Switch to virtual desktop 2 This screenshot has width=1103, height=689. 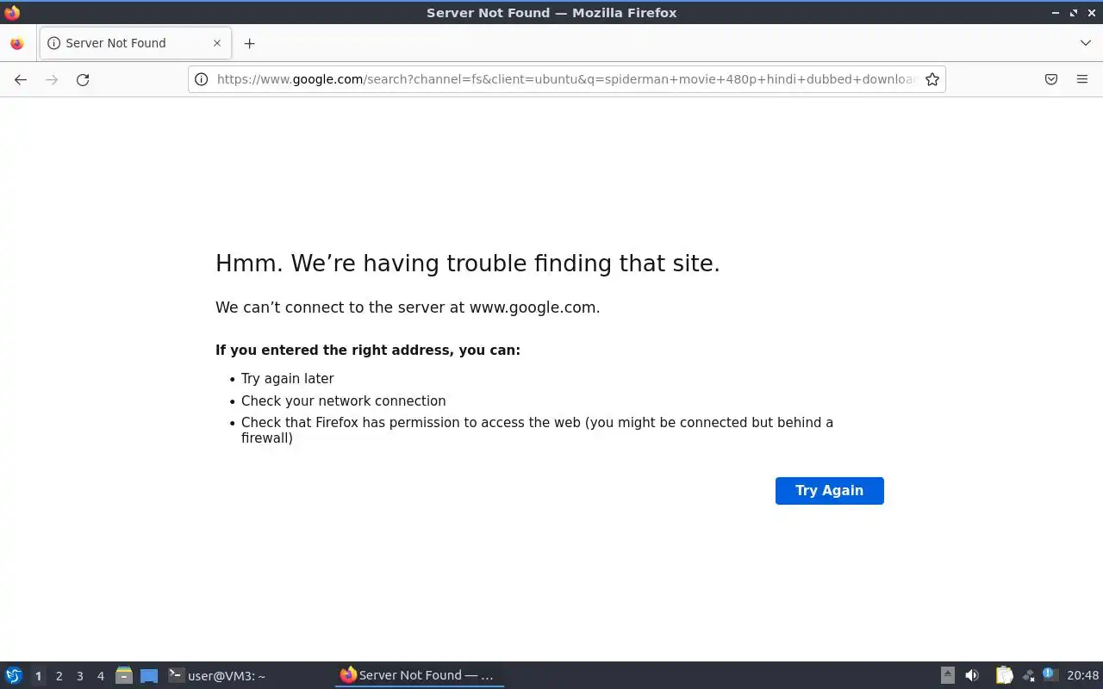point(59,676)
